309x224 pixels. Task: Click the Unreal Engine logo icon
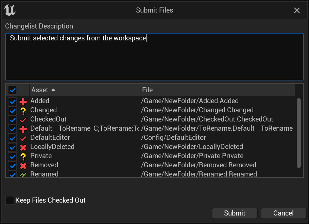[x=10, y=10]
